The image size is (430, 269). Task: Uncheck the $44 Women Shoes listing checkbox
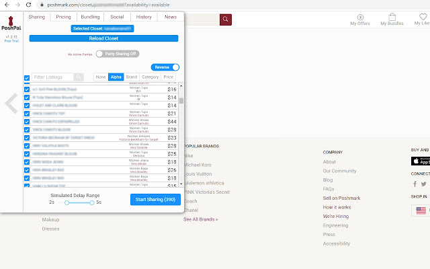coord(27,122)
